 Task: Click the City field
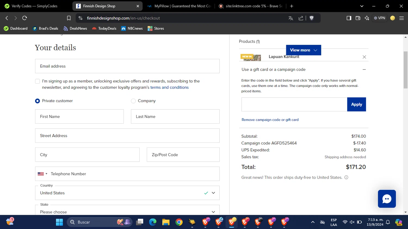tap(87, 155)
